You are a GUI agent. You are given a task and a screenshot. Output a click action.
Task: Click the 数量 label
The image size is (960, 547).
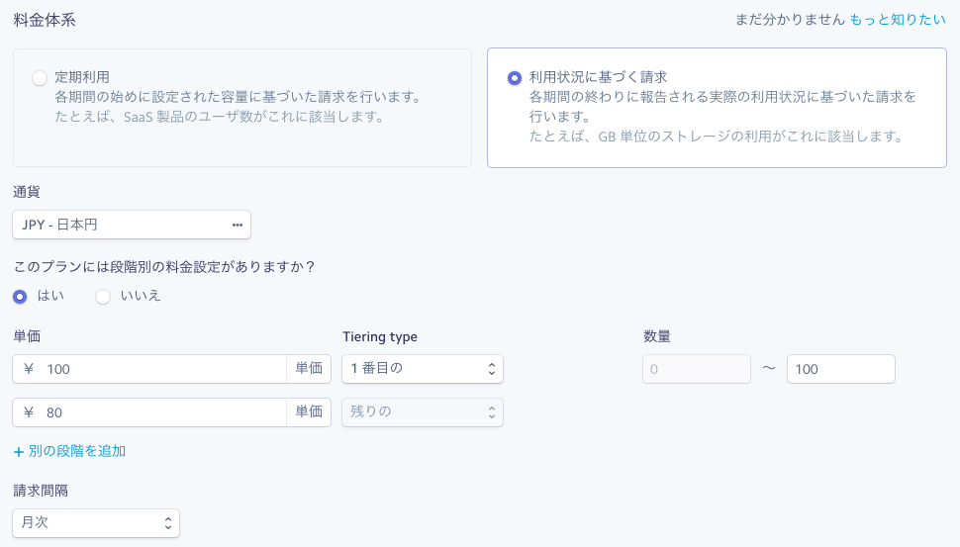click(657, 336)
